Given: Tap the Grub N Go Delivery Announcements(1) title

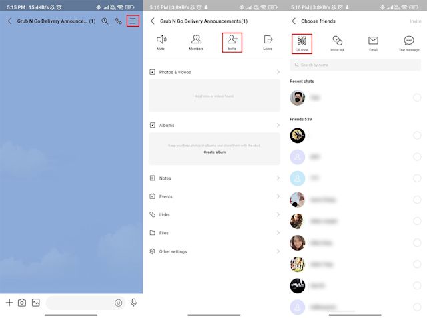Looking at the screenshot, I should (x=203, y=21).
